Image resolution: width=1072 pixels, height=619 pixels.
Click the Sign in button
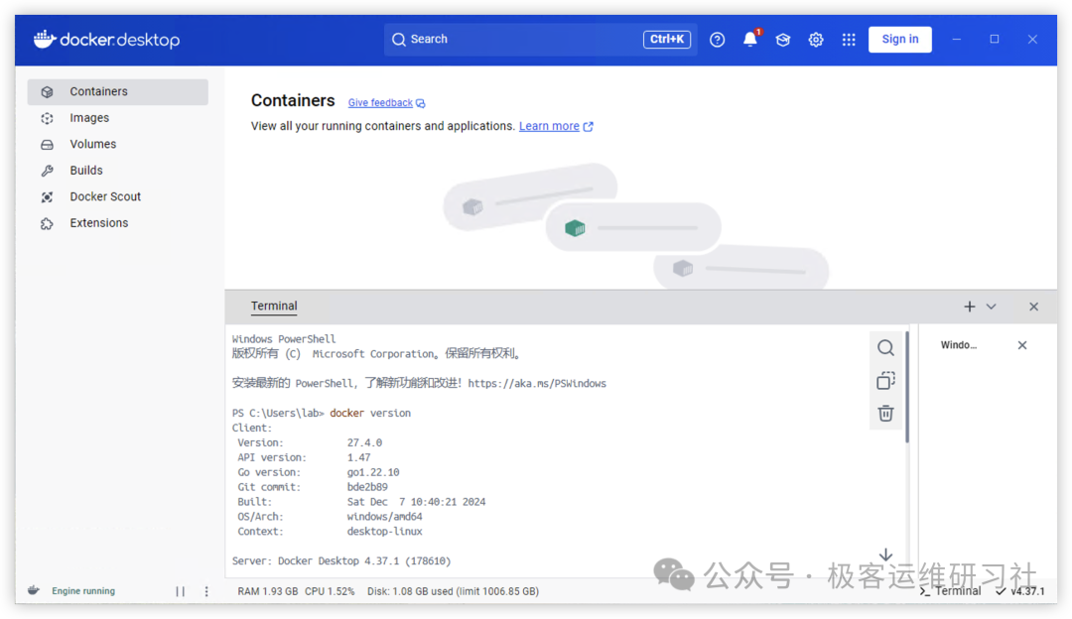tap(899, 39)
